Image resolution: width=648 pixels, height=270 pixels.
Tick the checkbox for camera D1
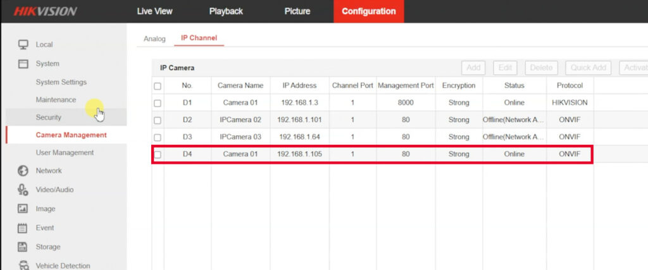click(158, 103)
